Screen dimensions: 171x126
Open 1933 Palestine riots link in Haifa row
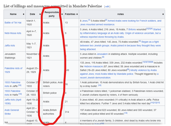[x=12, y=93]
